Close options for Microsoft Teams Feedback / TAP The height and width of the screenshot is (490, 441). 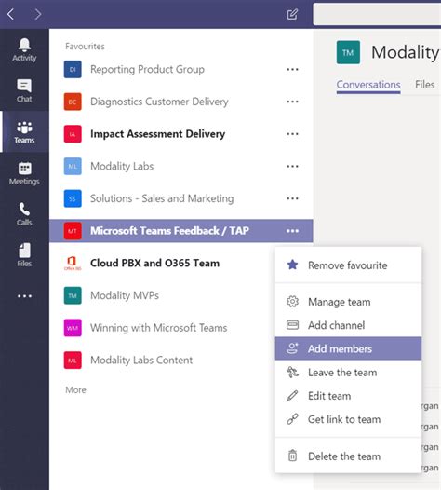click(x=292, y=231)
